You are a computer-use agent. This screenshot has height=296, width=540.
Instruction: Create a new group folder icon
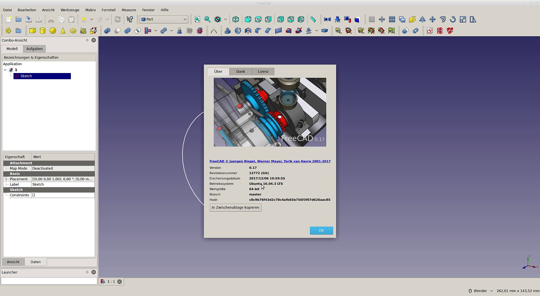tap(19, 31)
